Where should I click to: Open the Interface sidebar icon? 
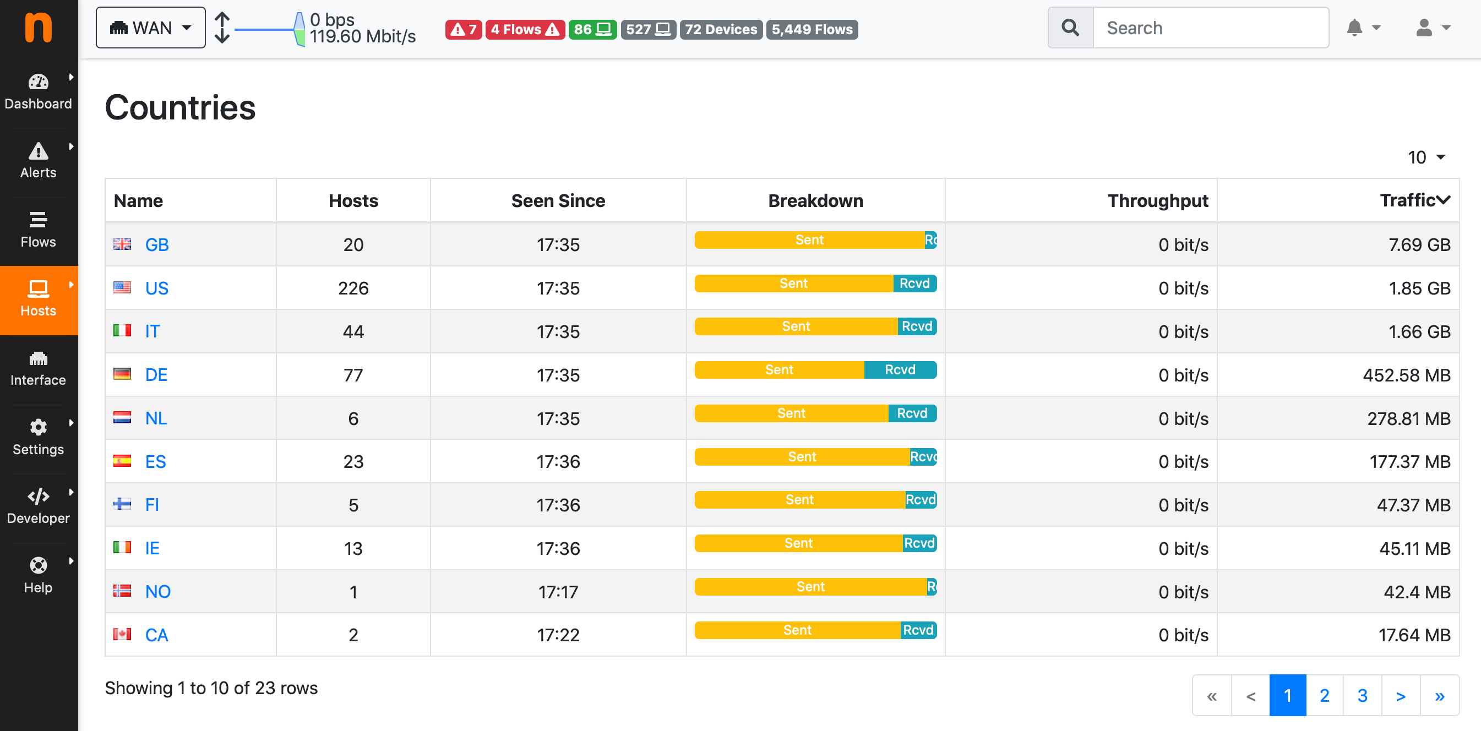(x=38, y=358)
